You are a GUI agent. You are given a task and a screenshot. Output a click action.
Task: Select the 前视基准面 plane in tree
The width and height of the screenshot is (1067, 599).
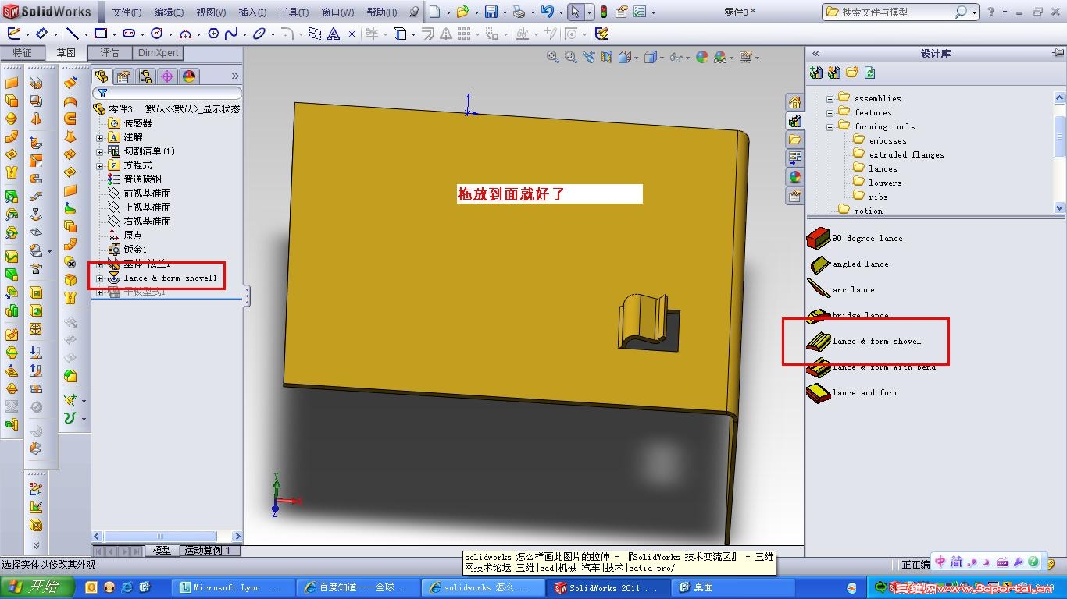coord(140,193)
